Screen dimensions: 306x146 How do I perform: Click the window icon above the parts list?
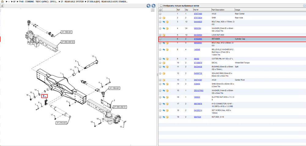click(x=304, y=6)
